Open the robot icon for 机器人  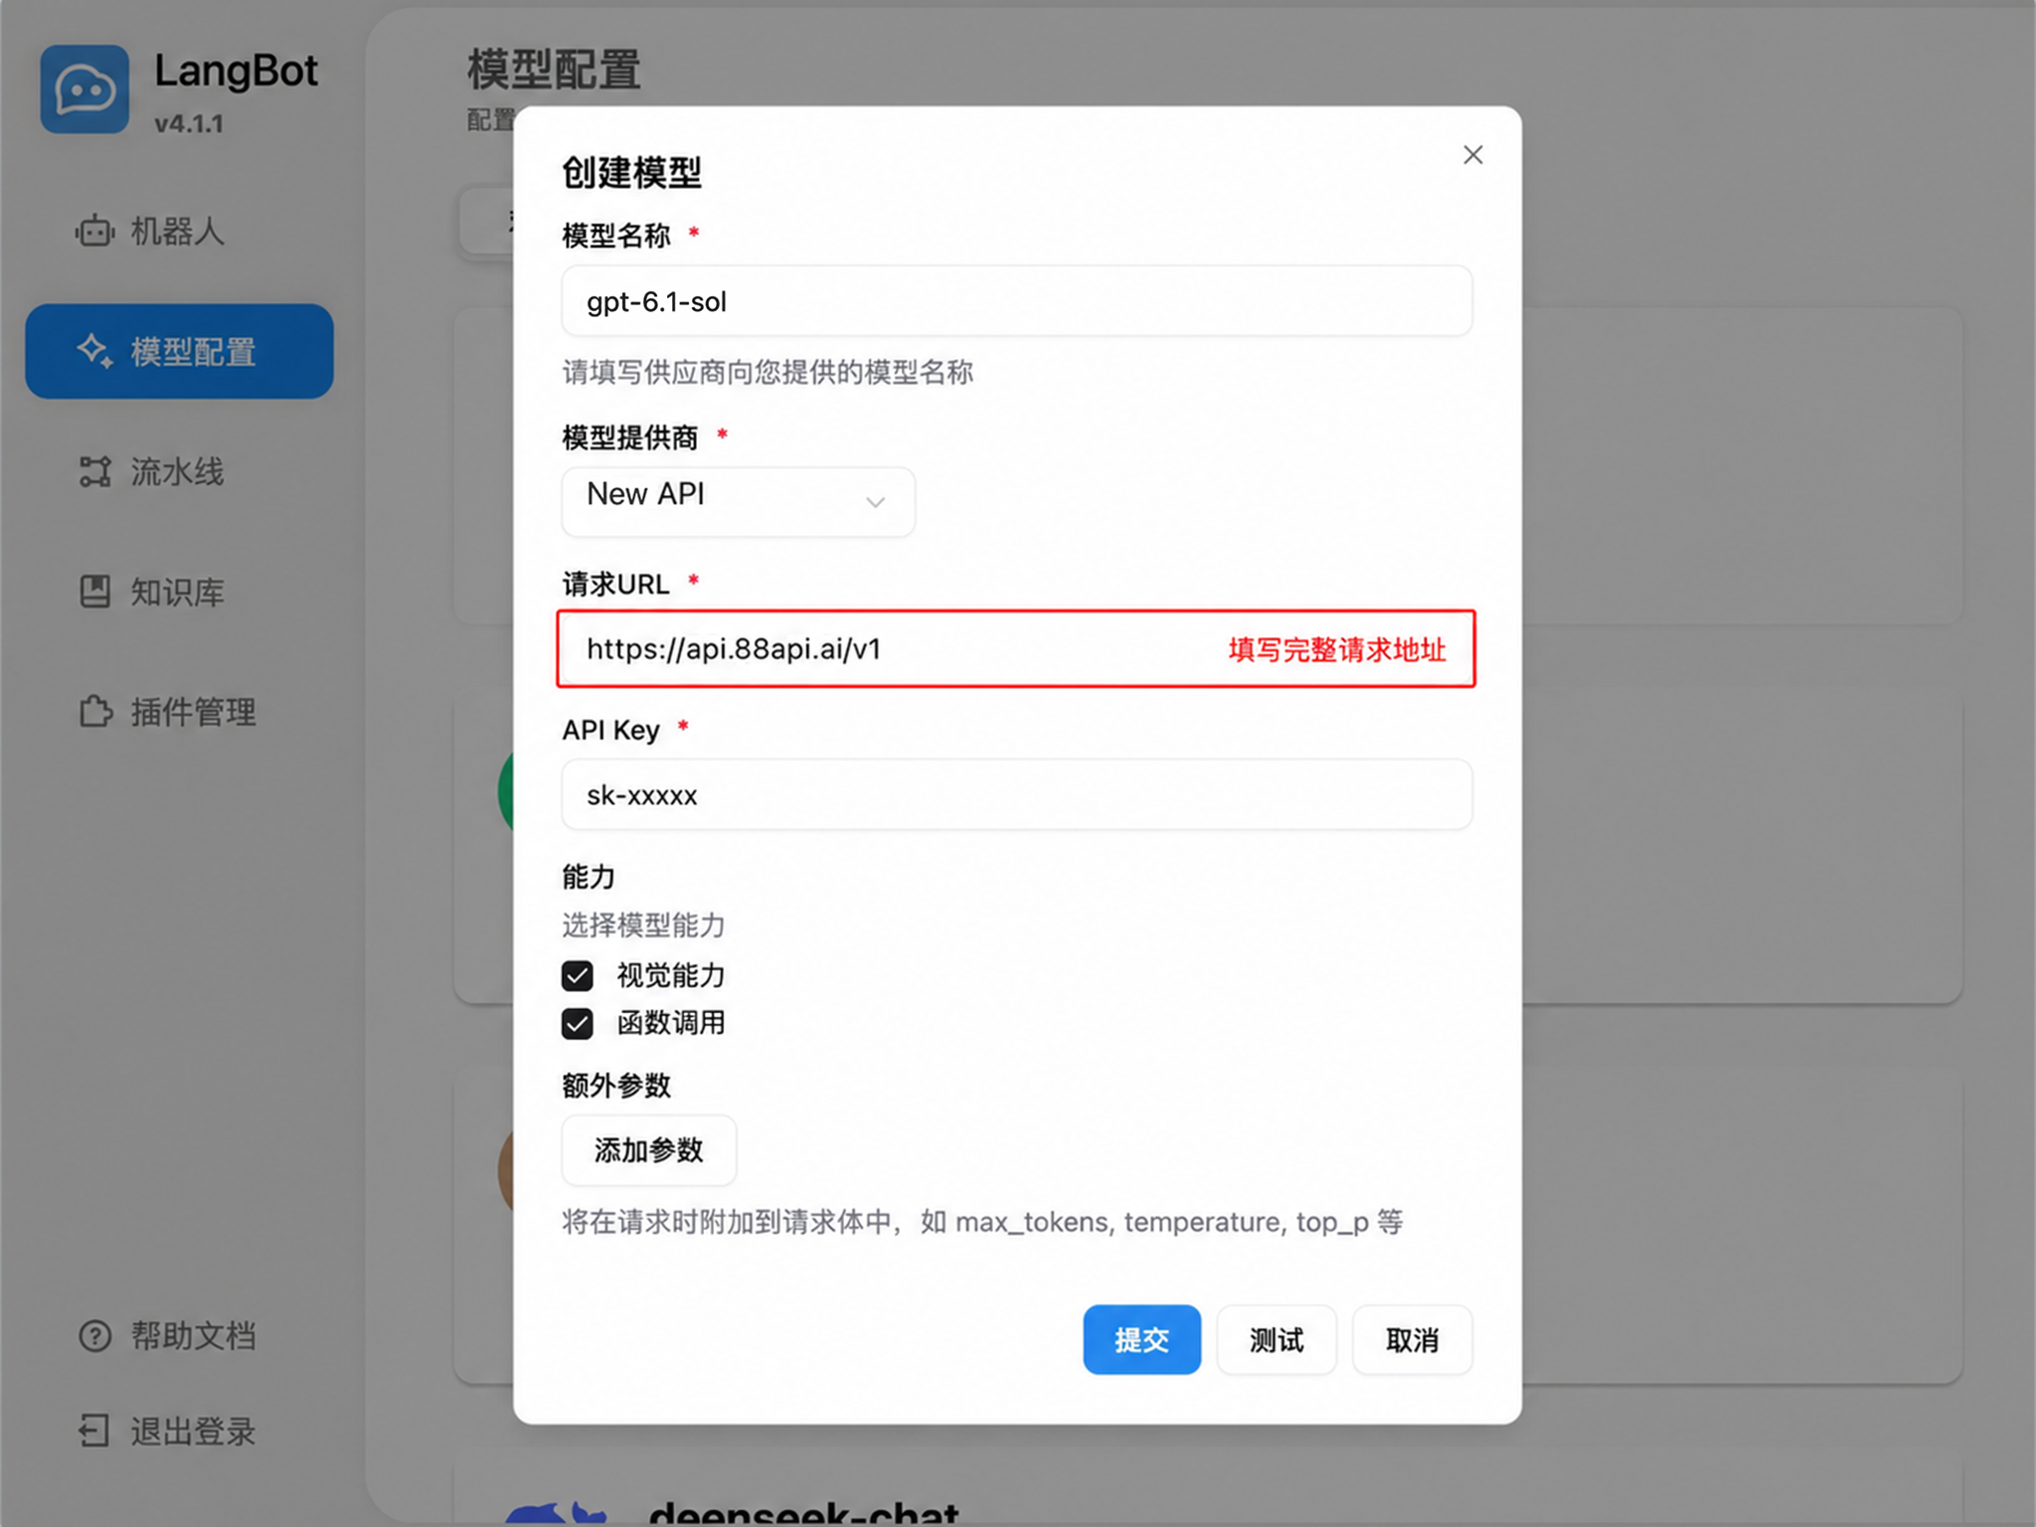pos(94,232)
